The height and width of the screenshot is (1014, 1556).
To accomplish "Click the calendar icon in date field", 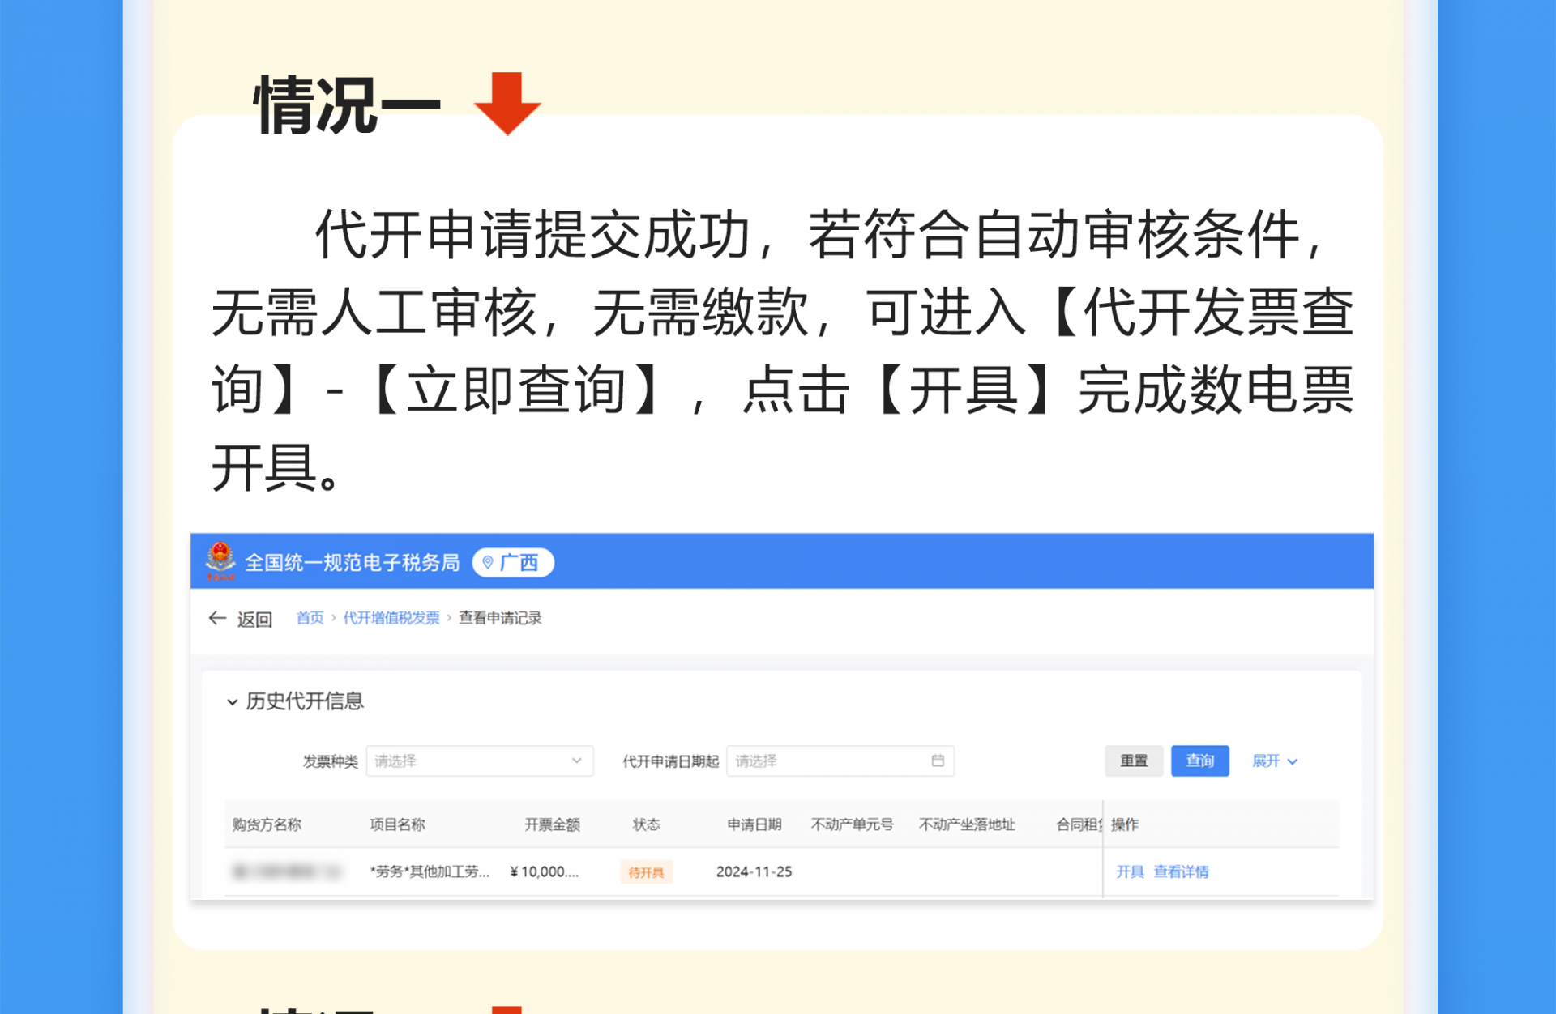I will (938, 760).
